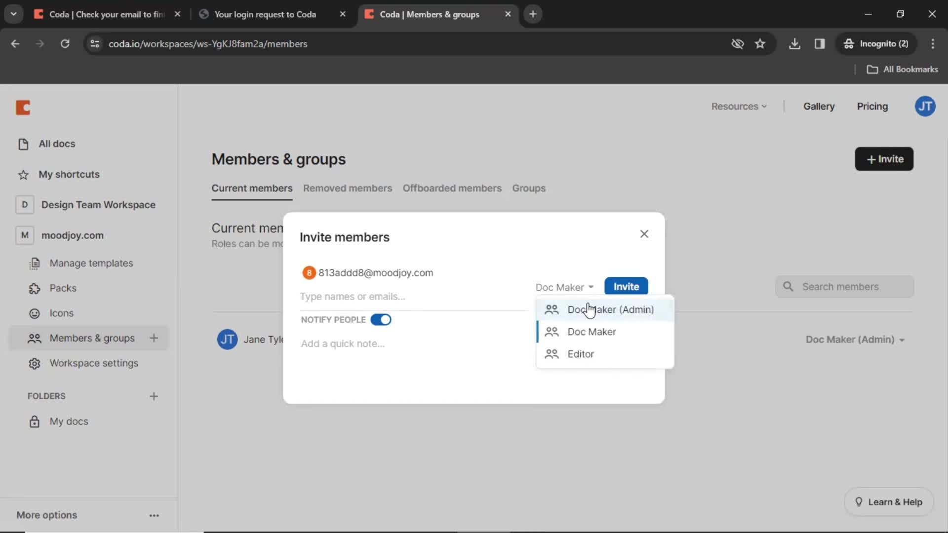Expand Doc Maker Admin role option

point(611,309)
